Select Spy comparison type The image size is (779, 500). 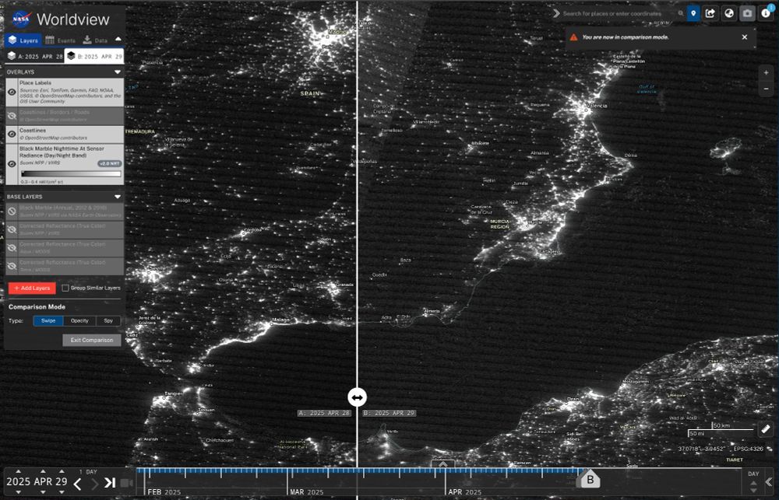click(108, 321)
